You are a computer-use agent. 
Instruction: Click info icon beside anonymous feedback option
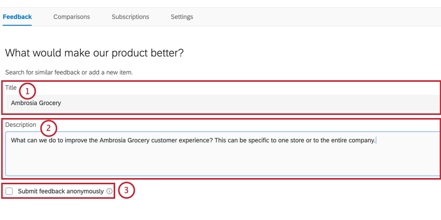pos(109,192)
